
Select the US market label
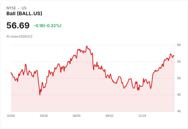[x=24, y=8]
